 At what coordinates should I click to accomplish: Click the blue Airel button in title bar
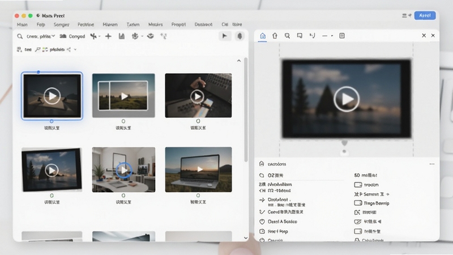coord(425,15)
